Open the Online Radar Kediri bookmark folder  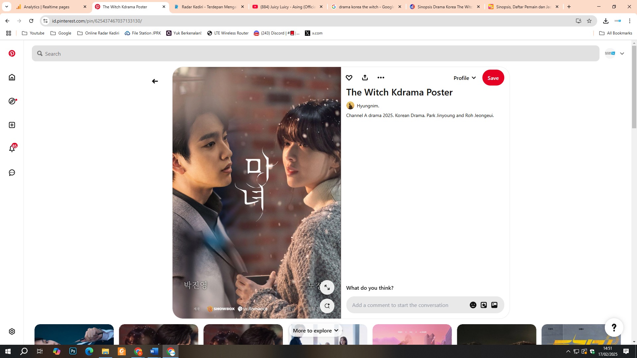(98, 33)
